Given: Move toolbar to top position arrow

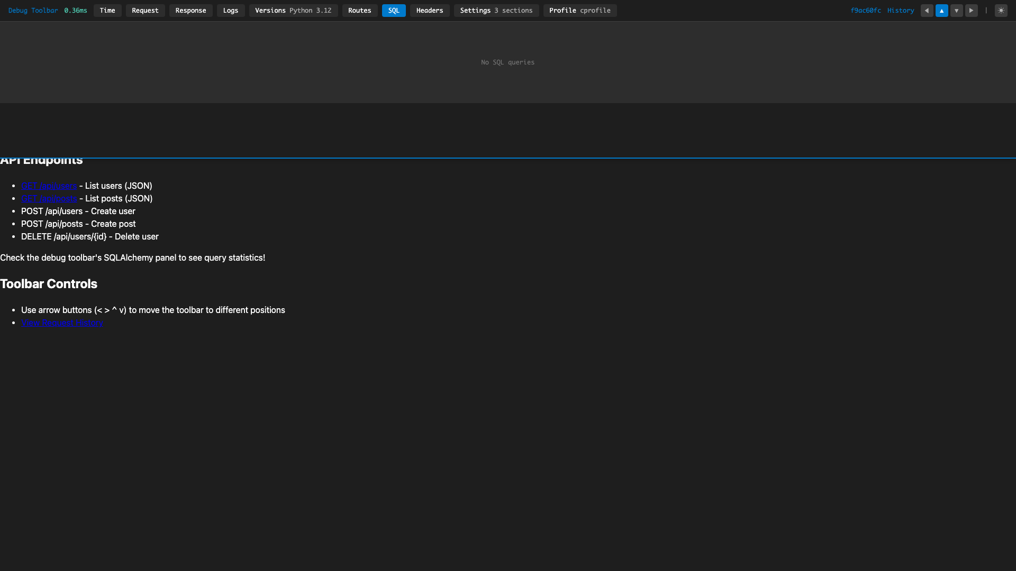Looking at the screenshot, I should [941, 11].
